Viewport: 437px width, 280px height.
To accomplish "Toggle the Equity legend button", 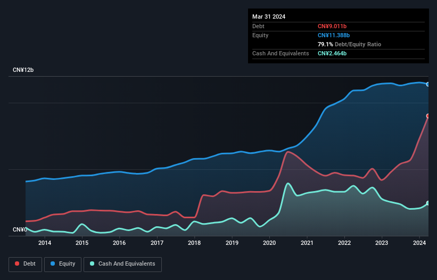I will pos(63,264).
